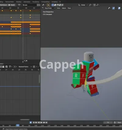Play the animation forward
This screenshot has width=122, height=130.
point(41,122)
